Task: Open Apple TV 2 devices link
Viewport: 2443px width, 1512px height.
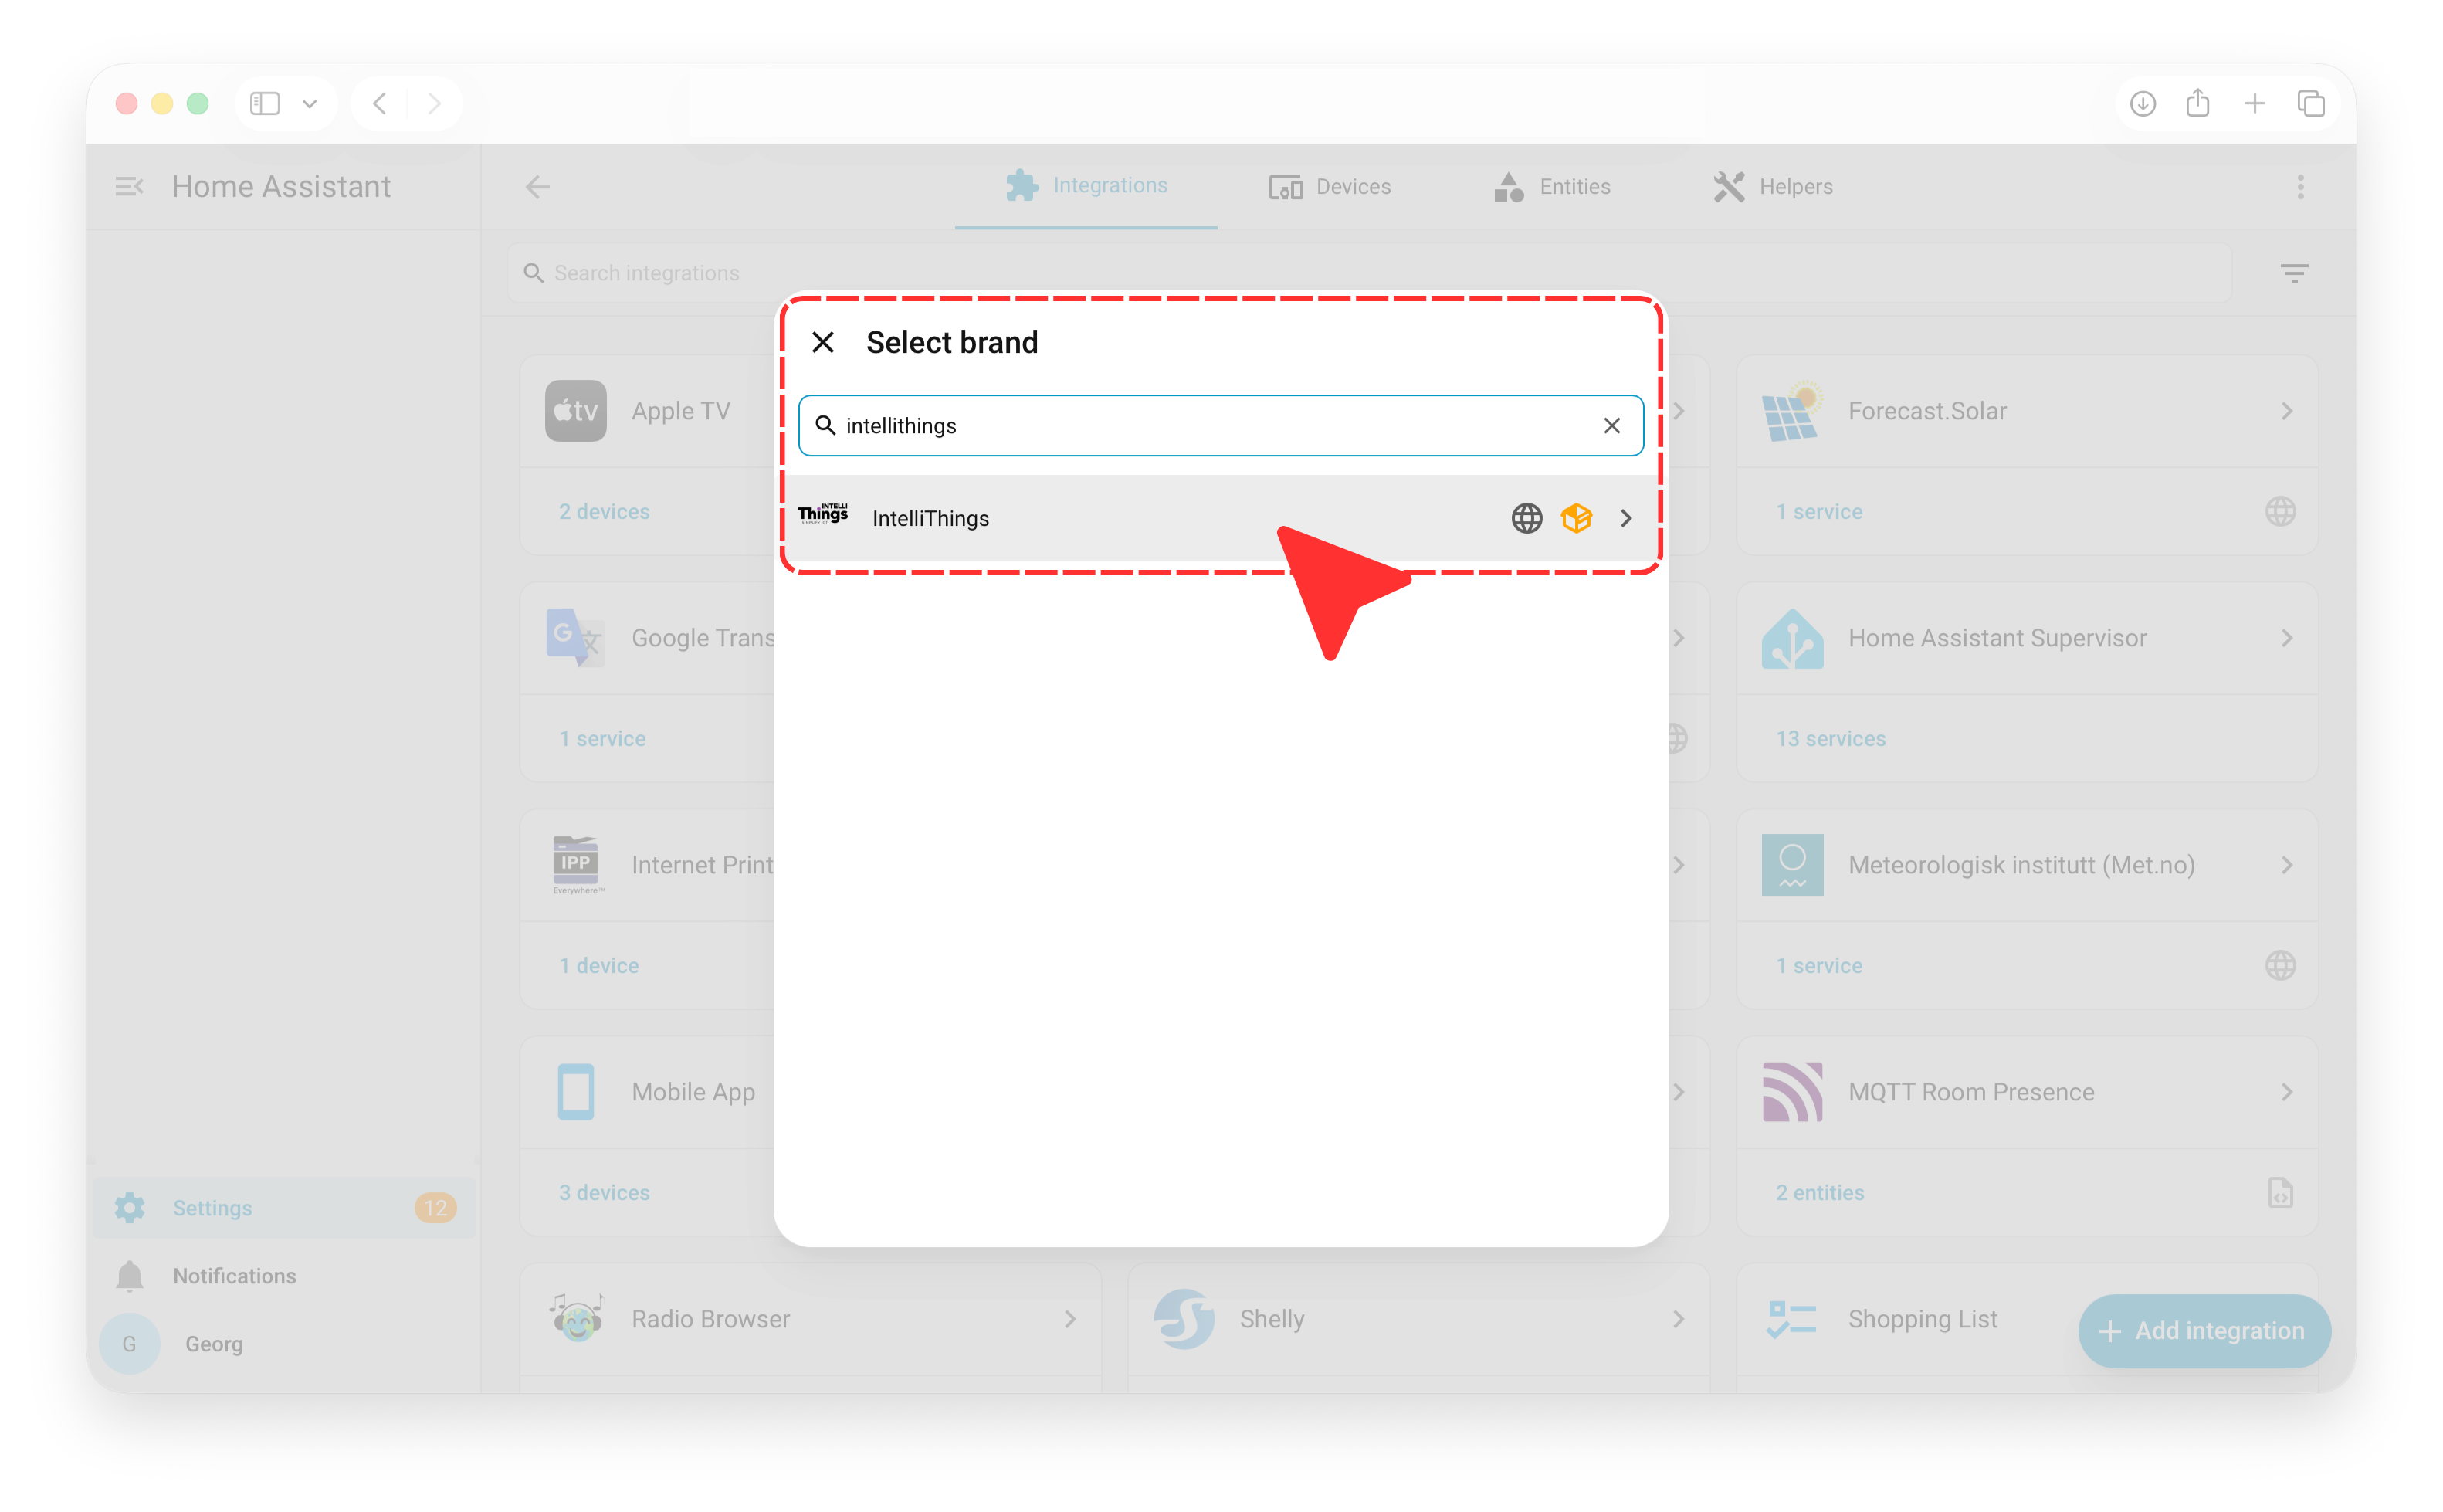Action: coord(604,512)
